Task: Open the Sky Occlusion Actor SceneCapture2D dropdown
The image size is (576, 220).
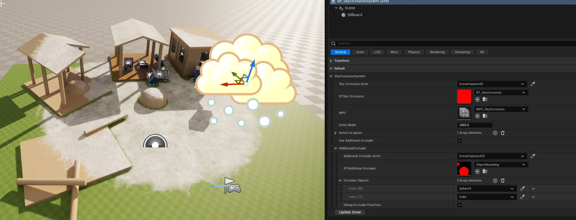Action: 492,84
